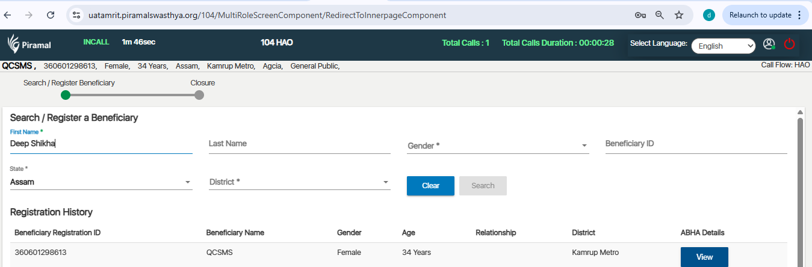Open the browser zoom magnifier icon
The height and width of the screenshot is (267, 812).
[x=660, y=15]
